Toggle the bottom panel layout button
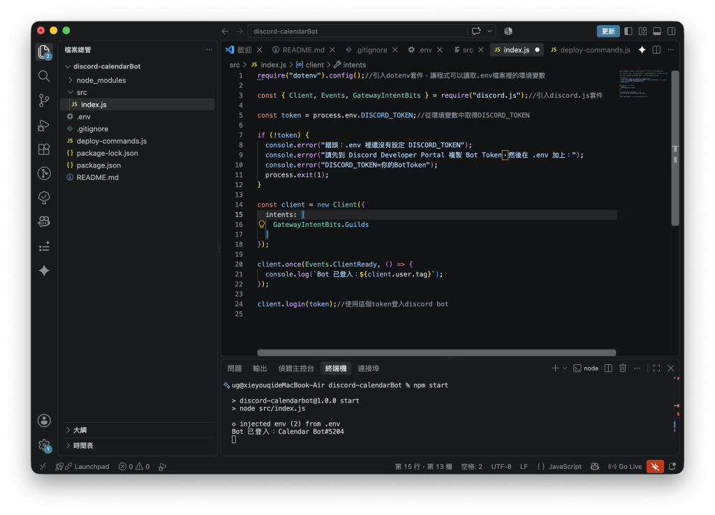Viewport: 715px width, 515px height. point(657,31)
